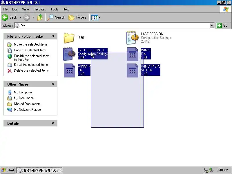Go up one folder level icon
The image size is (232, 174).
[40, 17]
